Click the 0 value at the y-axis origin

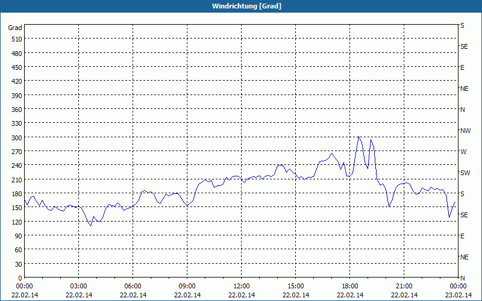[x=20, y=278]
